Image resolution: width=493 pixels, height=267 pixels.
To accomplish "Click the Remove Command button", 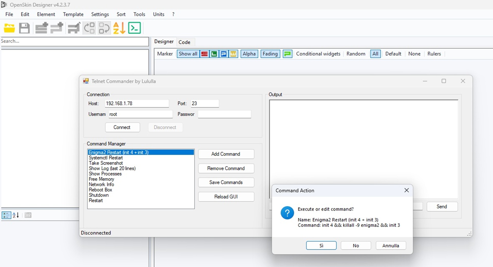I will (x=226, y=168).
